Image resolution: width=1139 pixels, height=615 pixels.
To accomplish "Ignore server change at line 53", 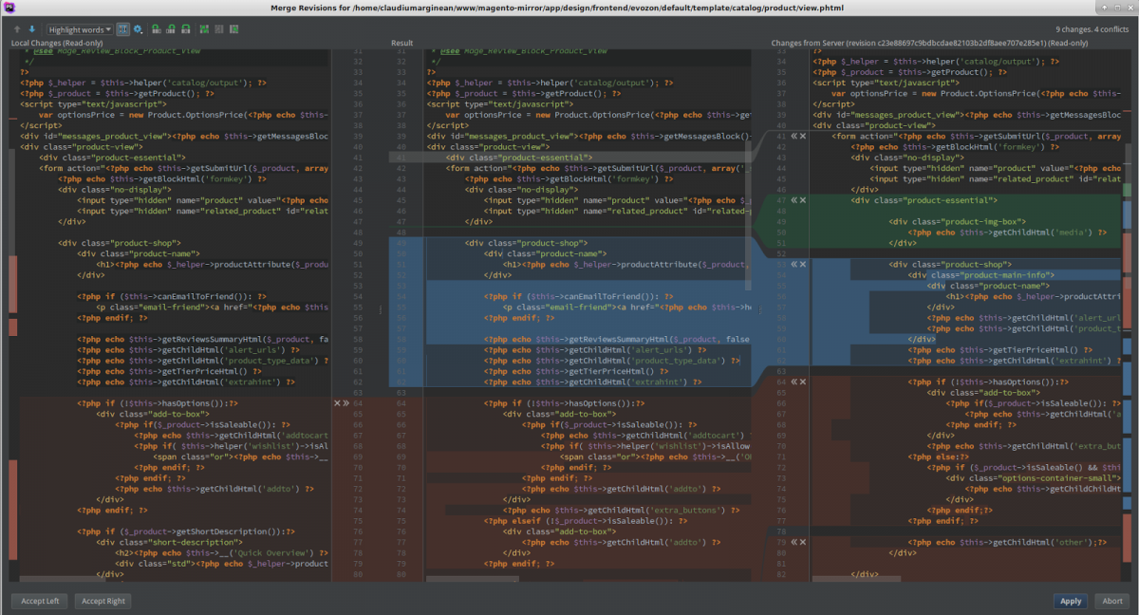I will (x=803, y=264).
